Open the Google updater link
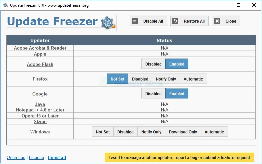This screenshot has width=262, height=164. click(40, 94)
